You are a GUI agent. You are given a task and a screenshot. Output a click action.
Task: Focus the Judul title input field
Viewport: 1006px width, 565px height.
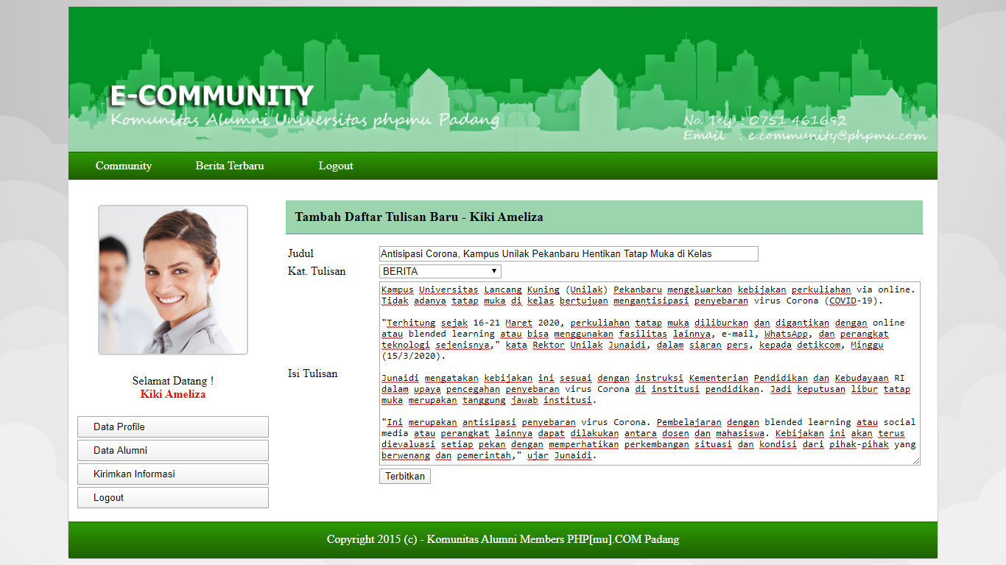(x=569, y=253)
